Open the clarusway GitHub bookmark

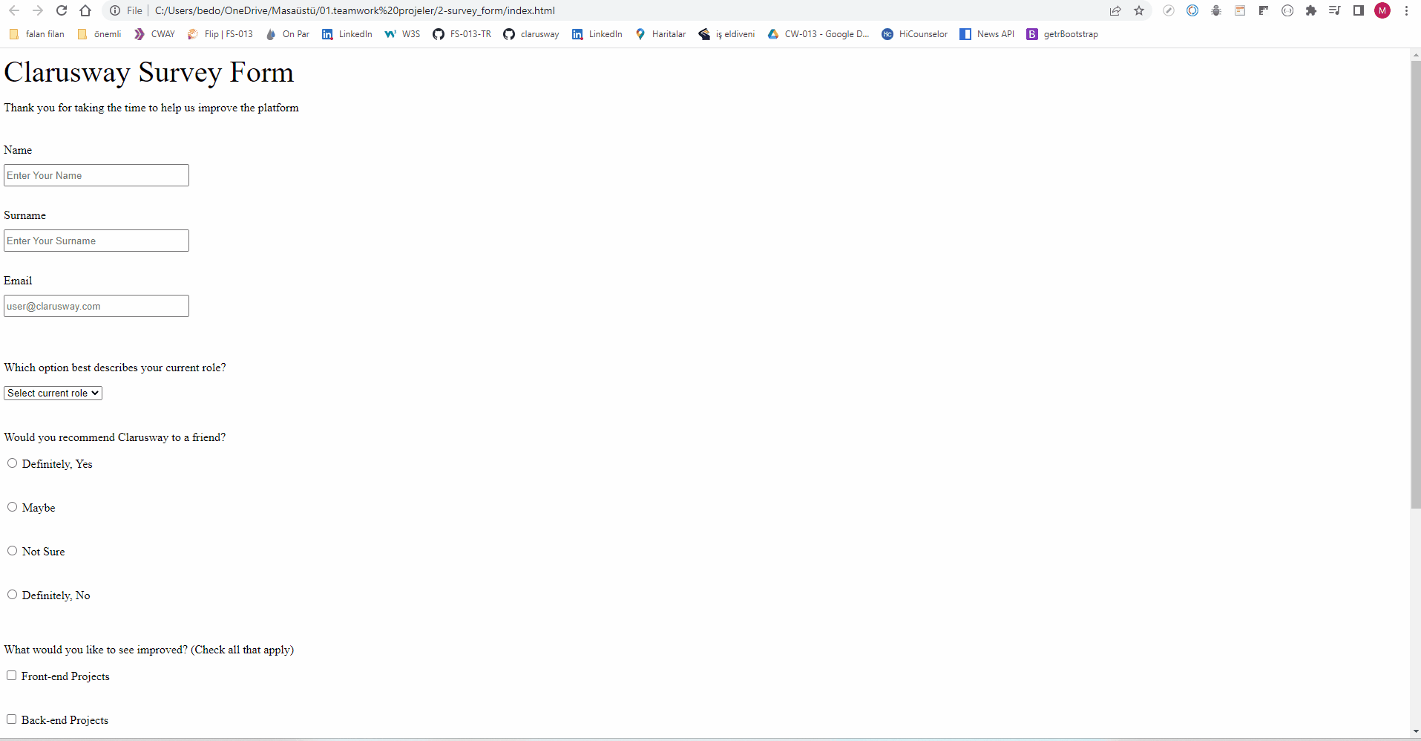pos(531,34)
